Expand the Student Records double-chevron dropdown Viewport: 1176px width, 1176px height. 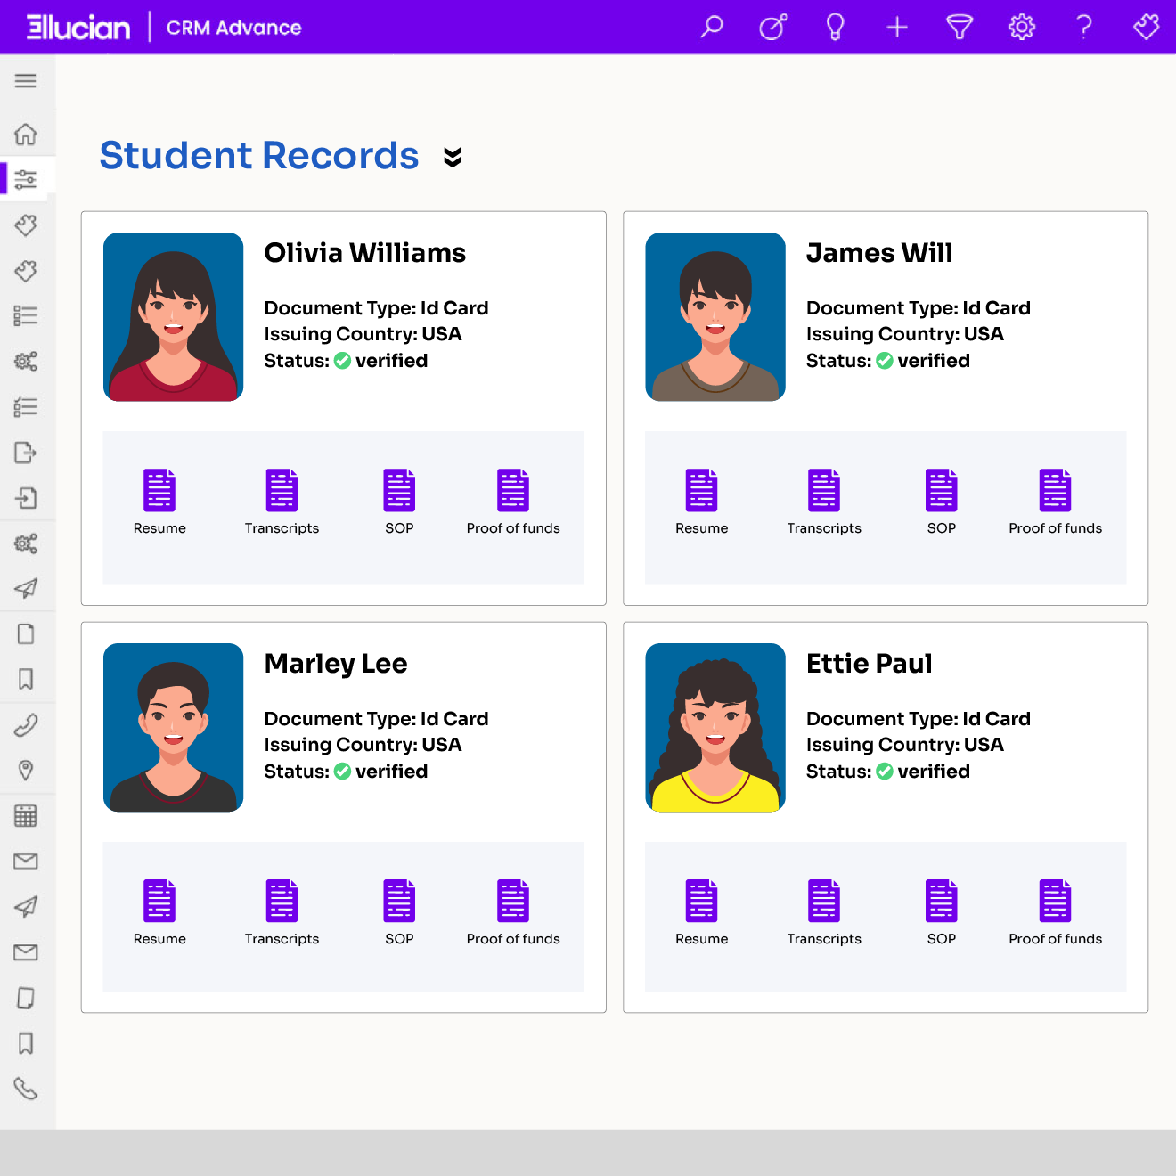[453, 157]
